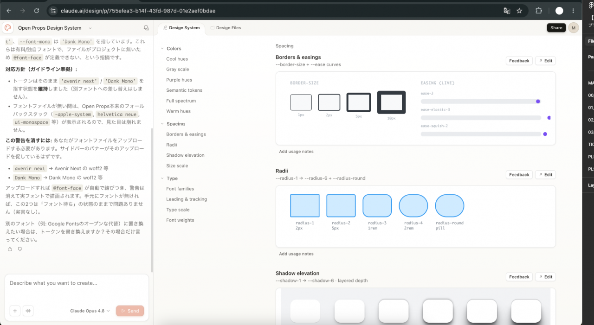Image resolution: width=594 pixels, height=325 pixels.
Task: Click the browser forward arrow
Action: (x=23, y=11)
